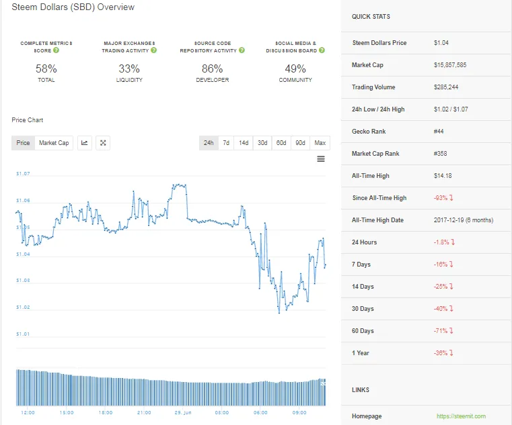
Task: Click the 58% TOTAL score
Action: click(46, 73)
